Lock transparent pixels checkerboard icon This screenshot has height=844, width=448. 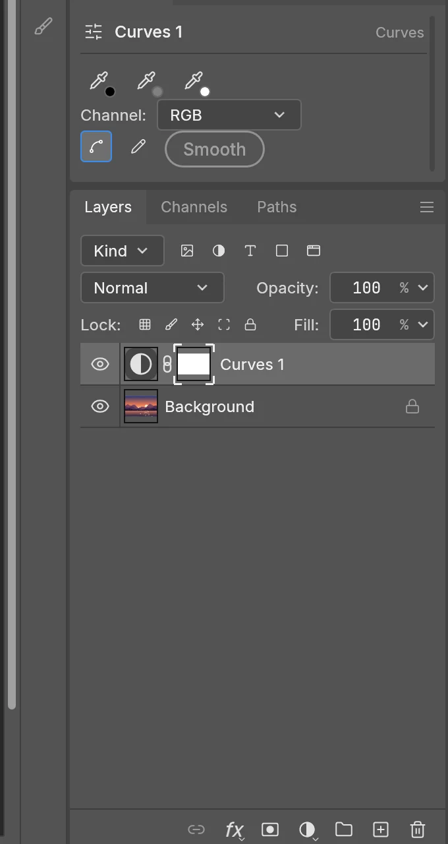tap(145, 324)
